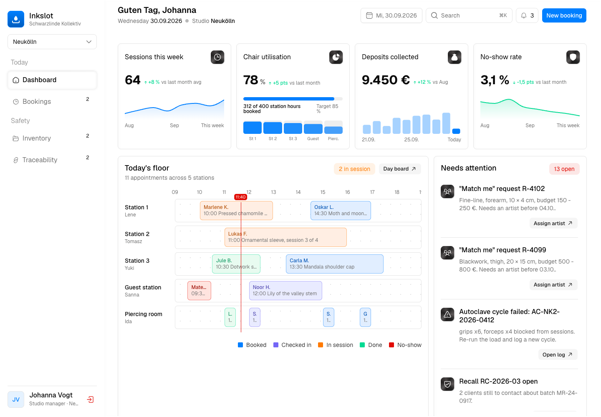Assign artist for request R-4099

click(553, 285)
